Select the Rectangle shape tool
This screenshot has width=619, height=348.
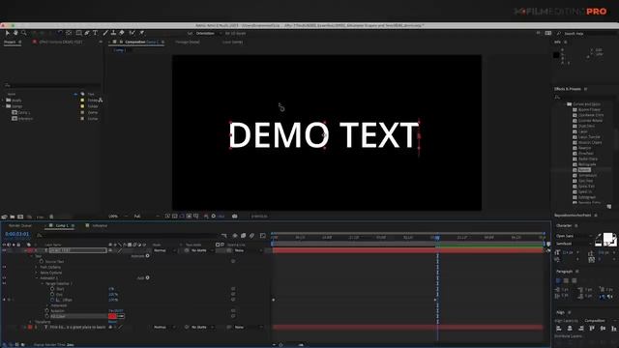[79, 33]
